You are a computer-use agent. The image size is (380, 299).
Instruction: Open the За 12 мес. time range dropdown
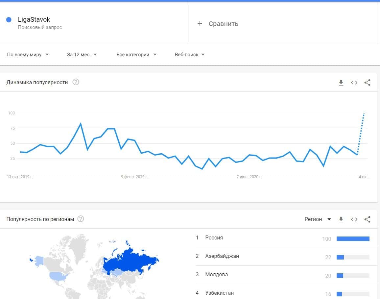82,55
